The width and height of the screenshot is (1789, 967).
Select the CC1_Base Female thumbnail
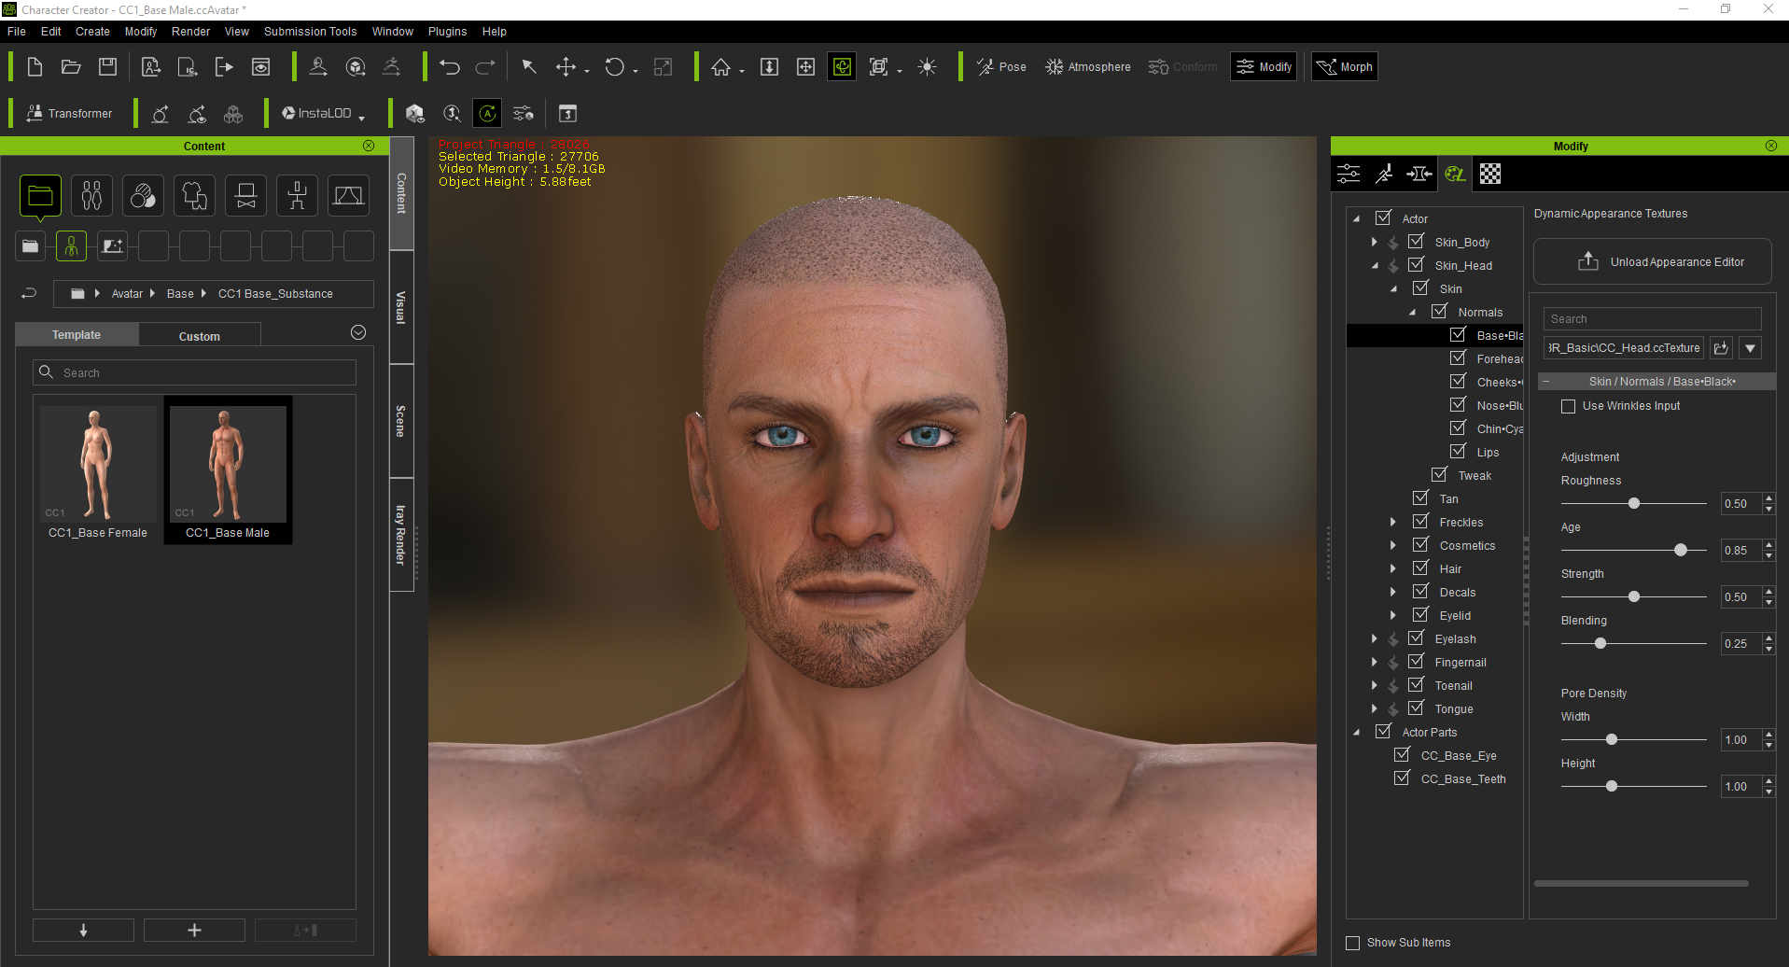(98, 469)
